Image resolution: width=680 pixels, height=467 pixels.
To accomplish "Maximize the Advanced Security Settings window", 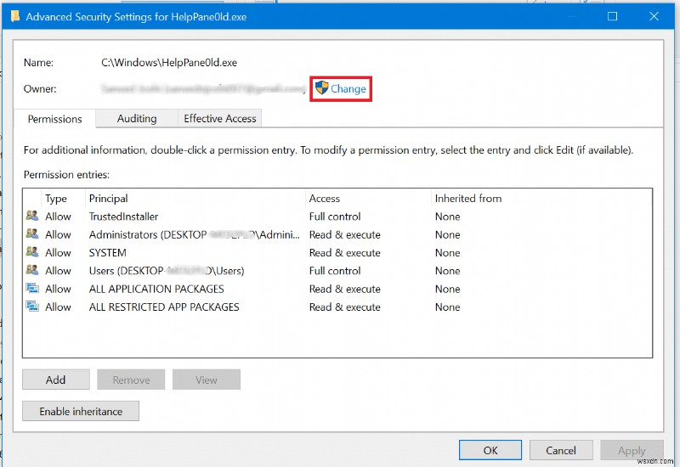I will tap(612, 16).
